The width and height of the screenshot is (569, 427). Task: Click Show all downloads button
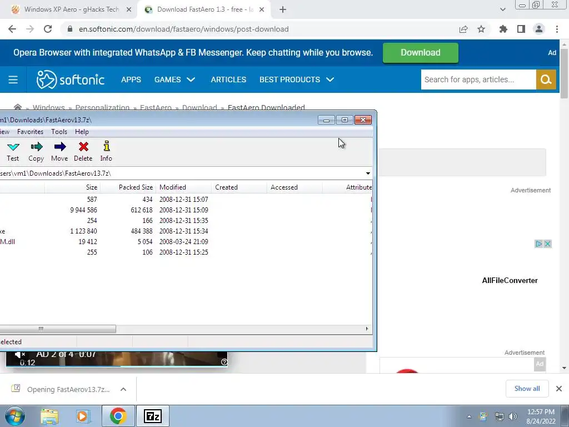[527, 389]
